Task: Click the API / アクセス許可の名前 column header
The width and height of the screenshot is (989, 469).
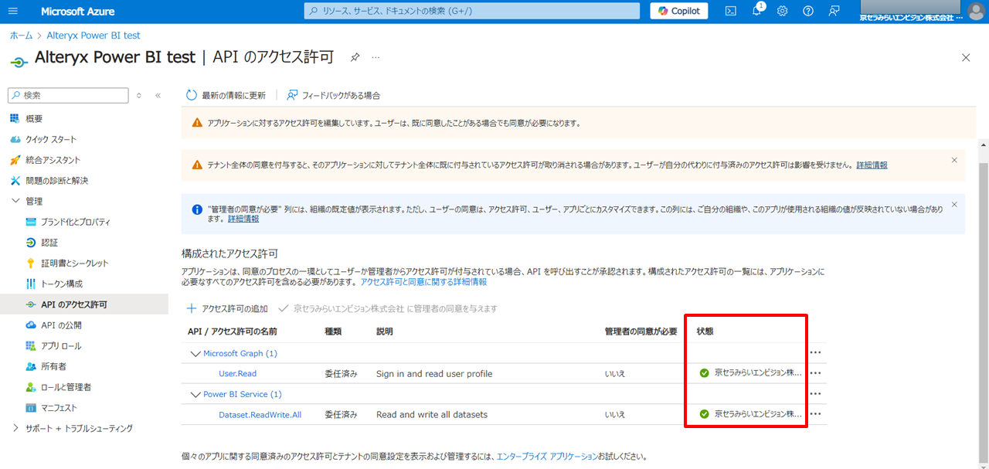Action: pyautogui.click(x=233, y=331)
